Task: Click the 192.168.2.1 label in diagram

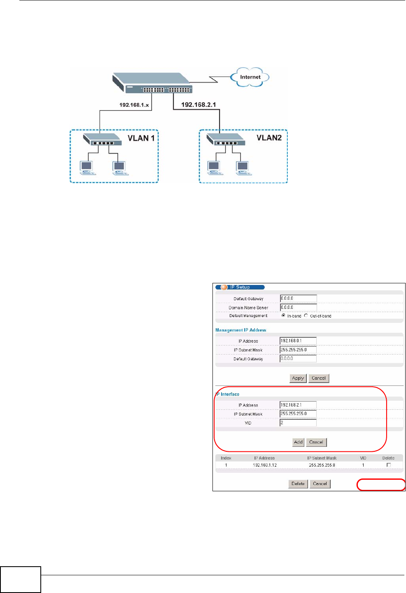Action: (198, 105)
